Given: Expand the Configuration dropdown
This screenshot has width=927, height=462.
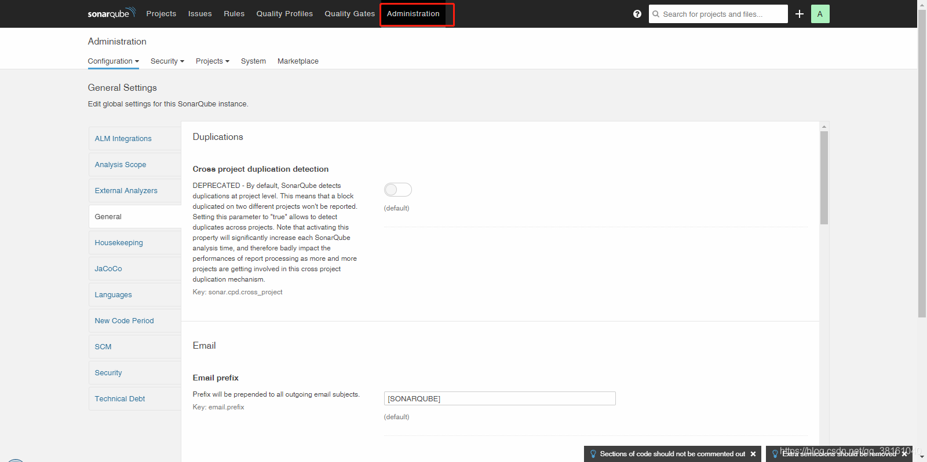Looking at the screenshot, I should (x=114, y=61).
